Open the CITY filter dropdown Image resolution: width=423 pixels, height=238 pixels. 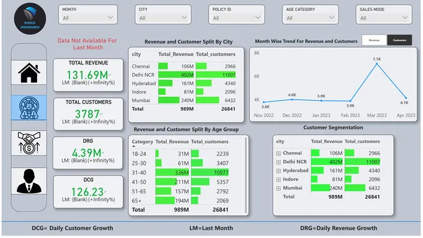[163, 14]
